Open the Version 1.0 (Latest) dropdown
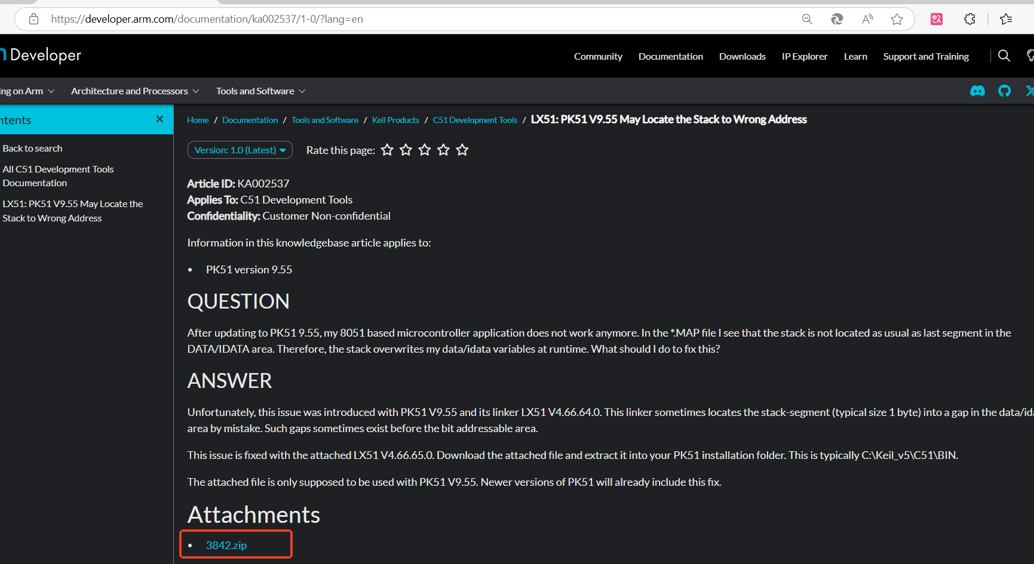 coord(240,150)
